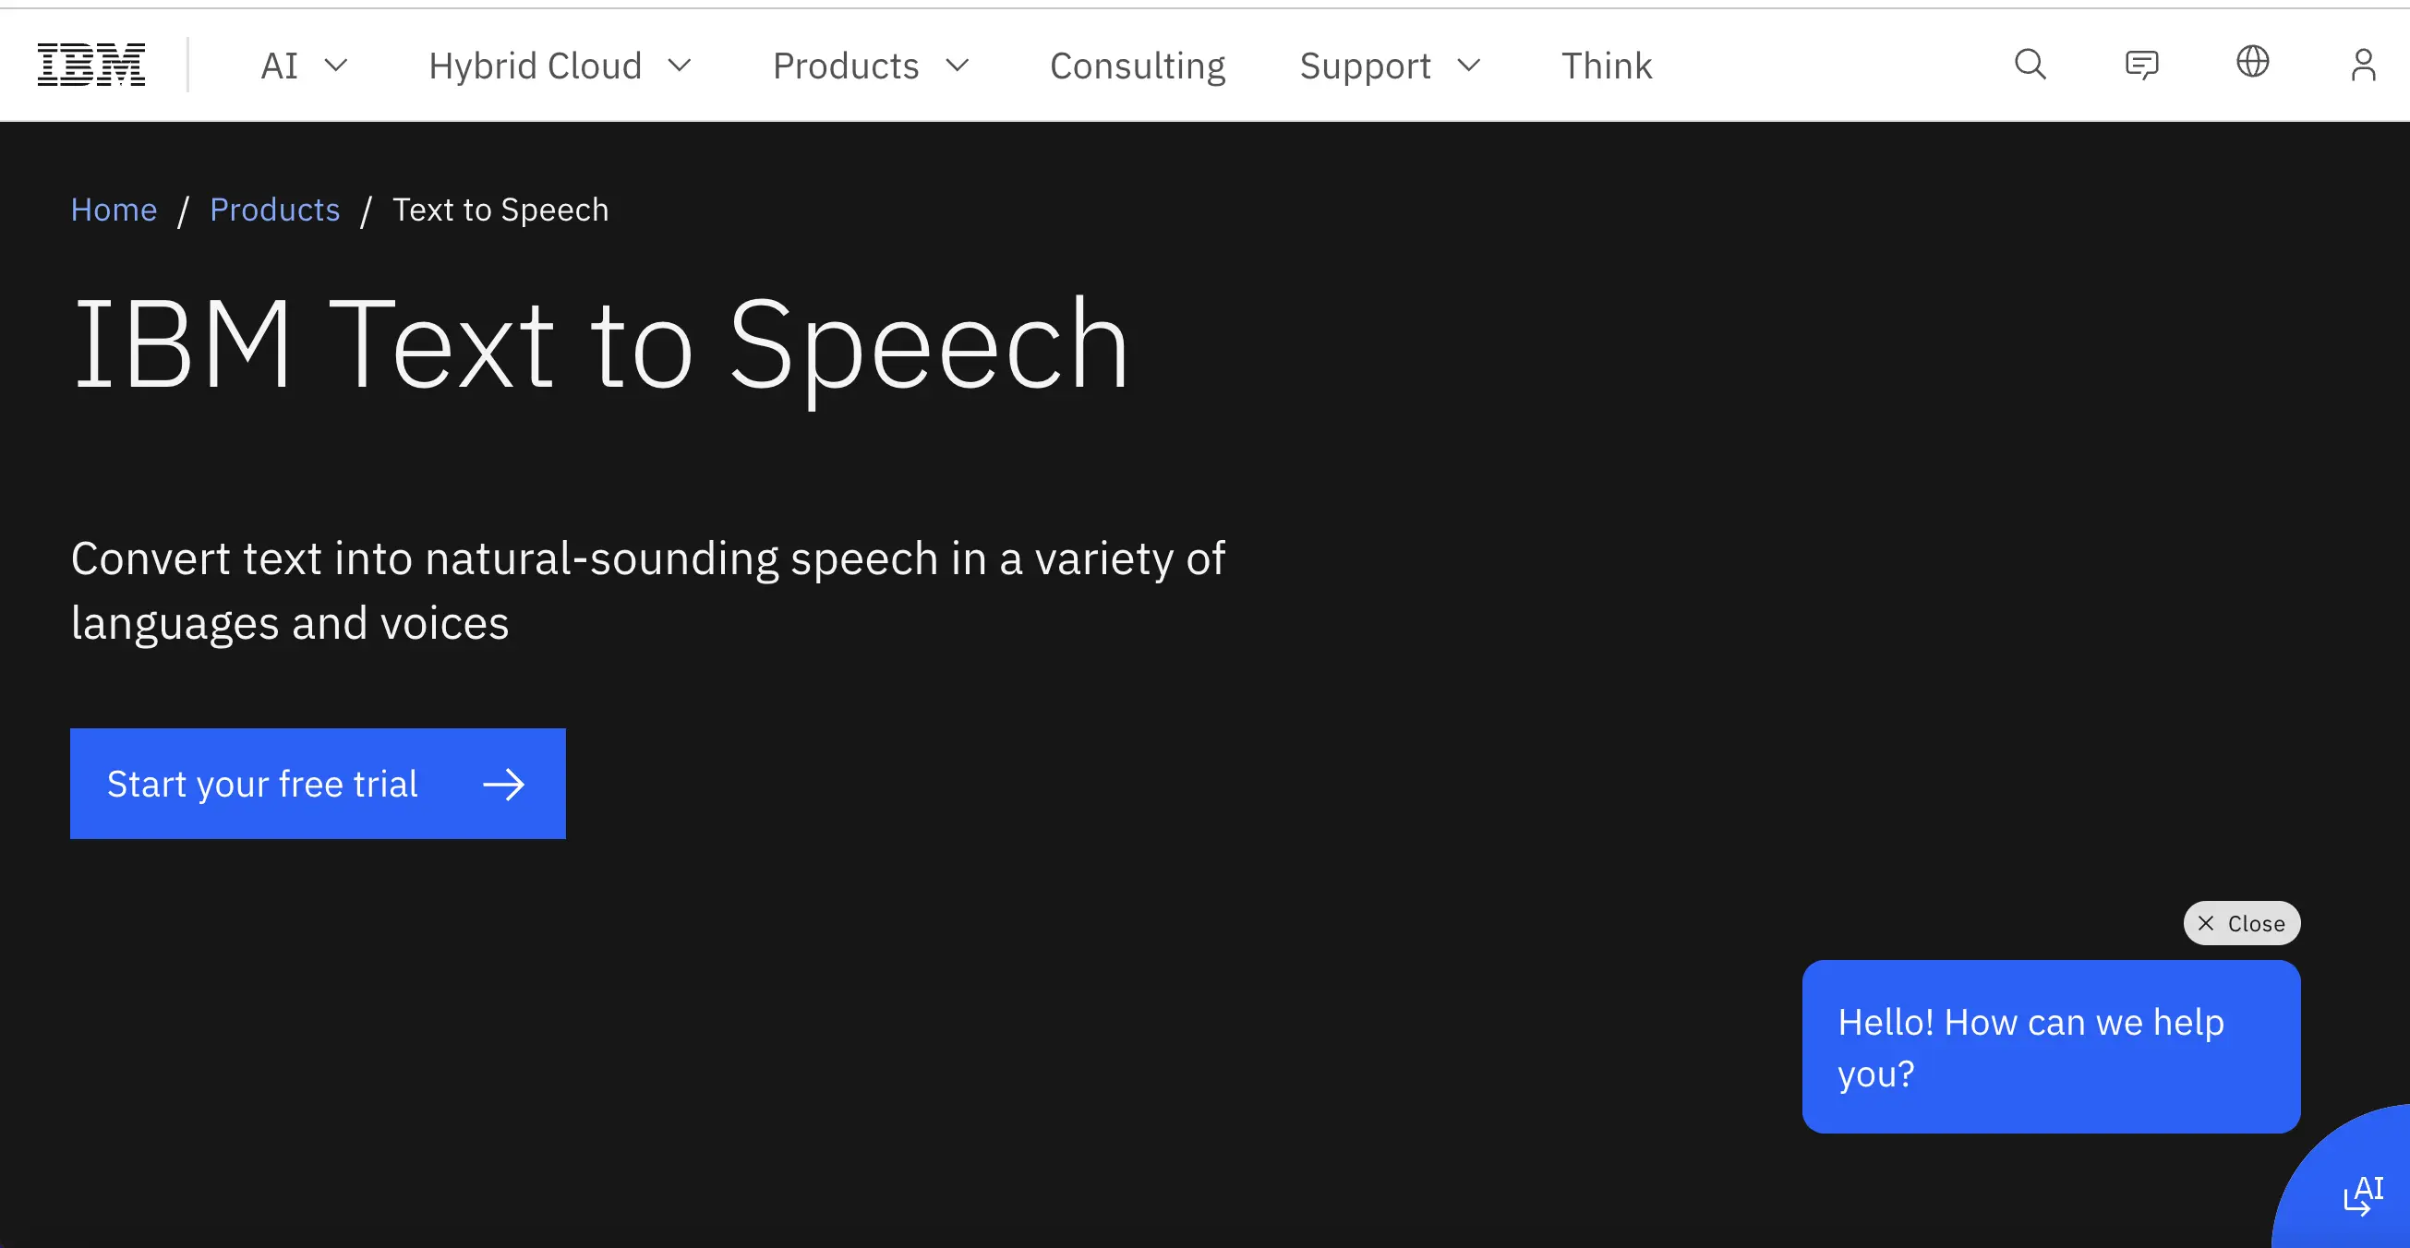The width and height of the screenshot is (2410, 1248).
Task: Expand the AI navigation dropdown
Action: click(x=304, y=66)
